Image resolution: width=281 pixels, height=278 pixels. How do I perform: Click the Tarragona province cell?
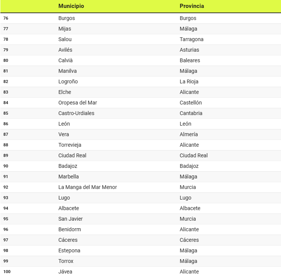[192, 39]
